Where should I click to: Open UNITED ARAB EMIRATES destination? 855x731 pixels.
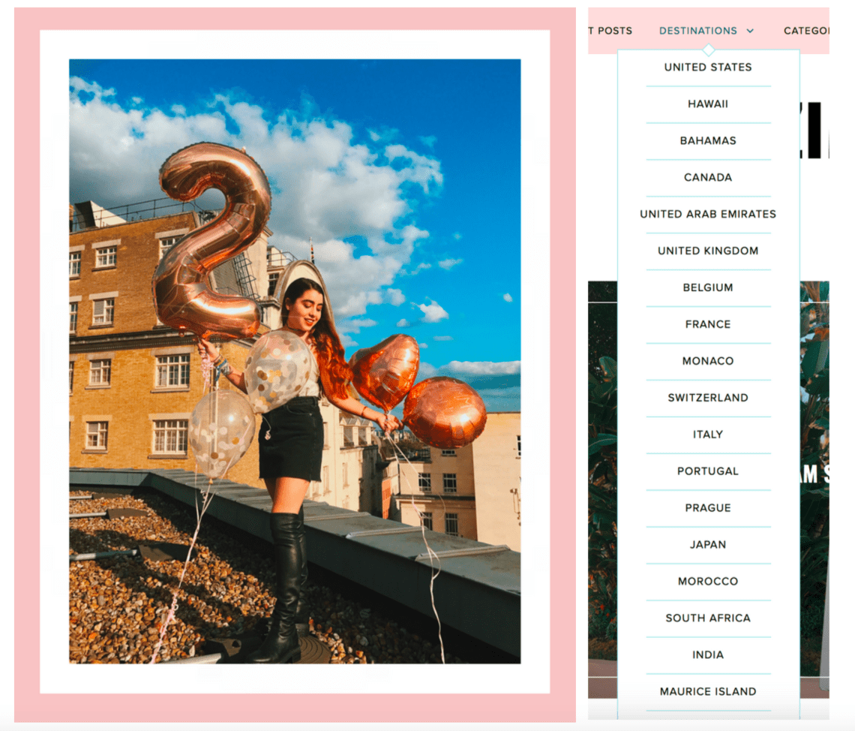[707, 214]
